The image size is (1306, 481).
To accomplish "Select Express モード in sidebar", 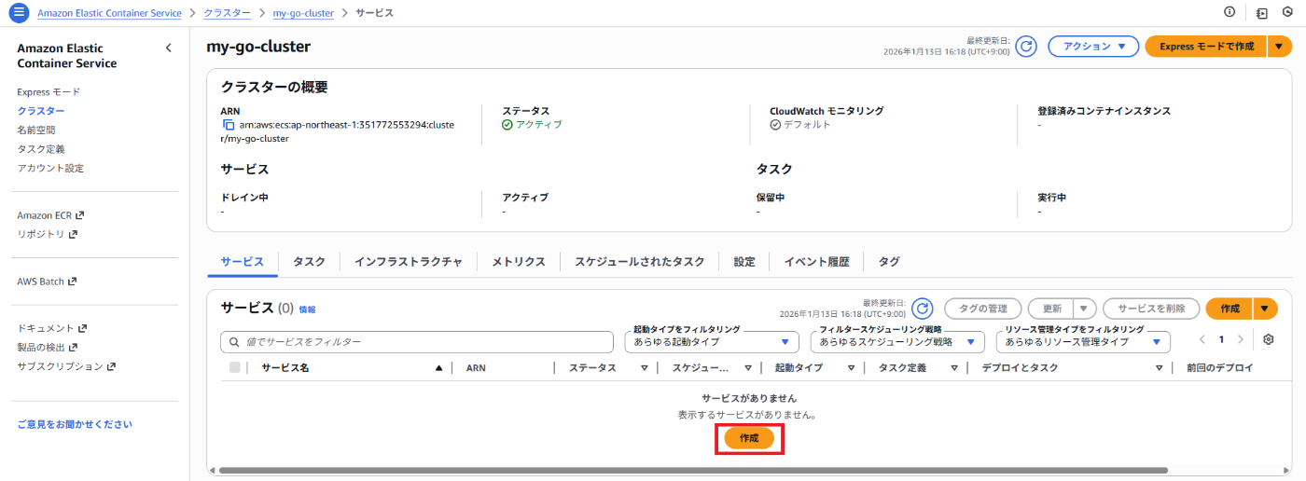I will click(49, 92).
